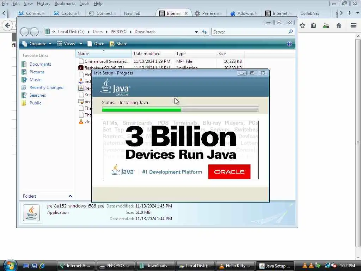Viewport: 361px width, 271px height.
Task: Open the Firefox Bookmarks menu
Action: pos(65,4)
